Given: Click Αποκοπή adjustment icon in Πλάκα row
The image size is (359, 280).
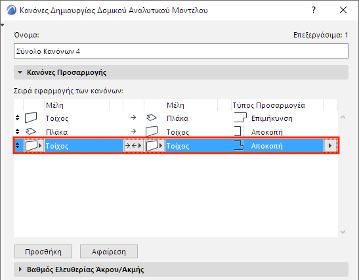Looking at the screenshot, I should coord(238,131).
